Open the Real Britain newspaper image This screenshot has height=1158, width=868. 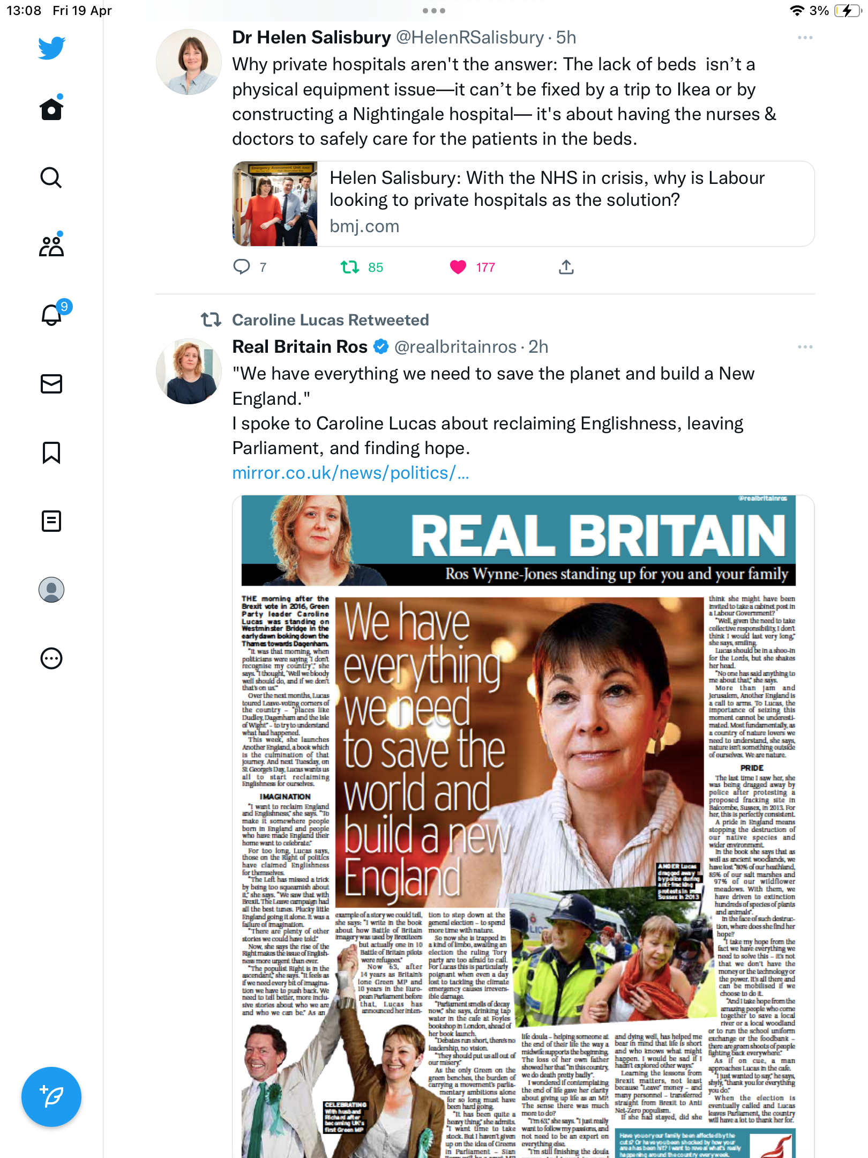(523, 826)
